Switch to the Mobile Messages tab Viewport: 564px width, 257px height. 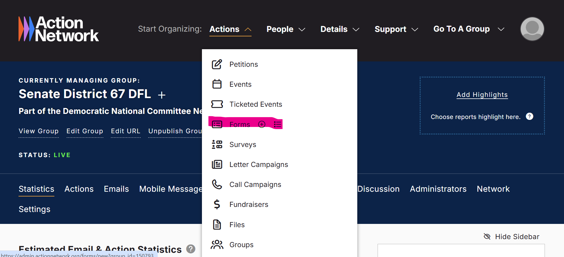[x=171, y=189]
